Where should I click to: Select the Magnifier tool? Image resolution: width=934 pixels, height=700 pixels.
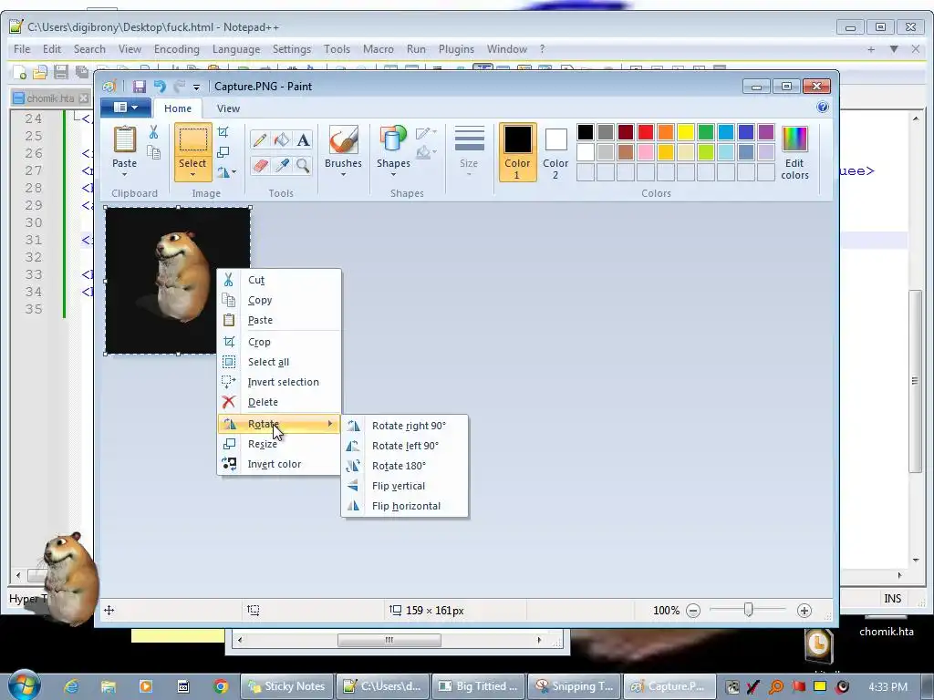pos(303,165)
